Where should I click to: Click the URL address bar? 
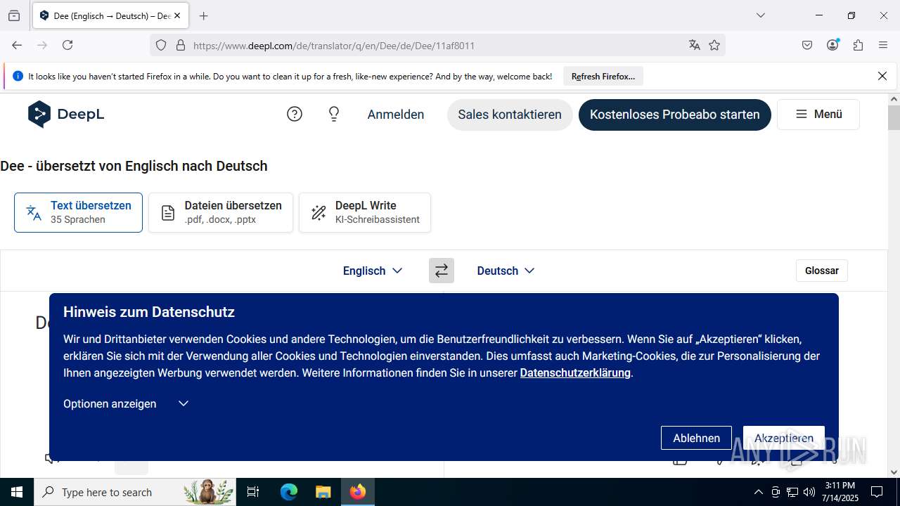[x=436, y=45]
